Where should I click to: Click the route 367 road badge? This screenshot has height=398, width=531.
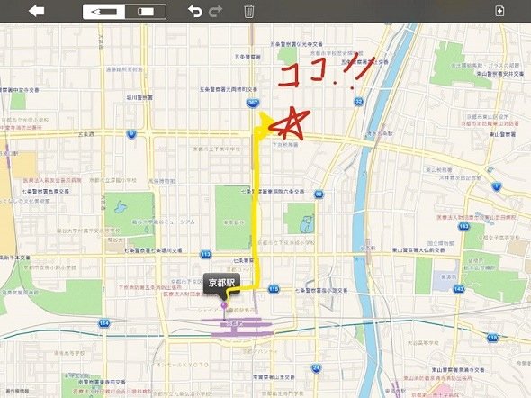pos(253,103)
